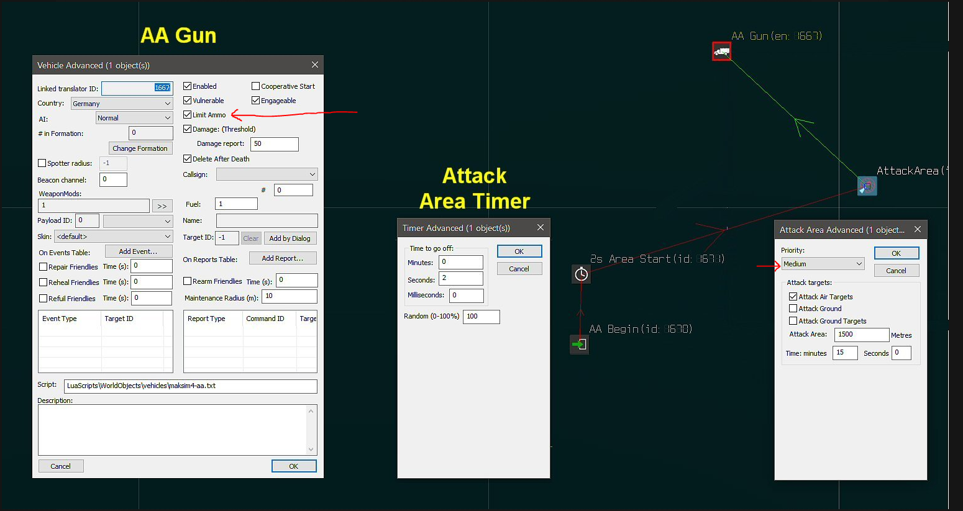Click the WeaponMods expand arrows button
963x511 pixels.
(162, 206)
